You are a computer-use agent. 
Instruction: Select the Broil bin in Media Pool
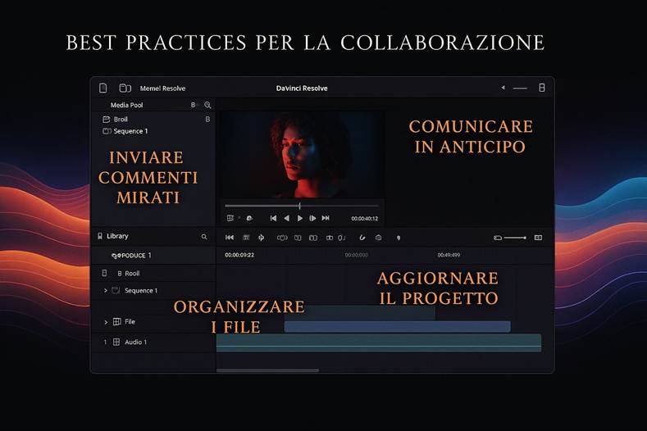tap(121, 119)
